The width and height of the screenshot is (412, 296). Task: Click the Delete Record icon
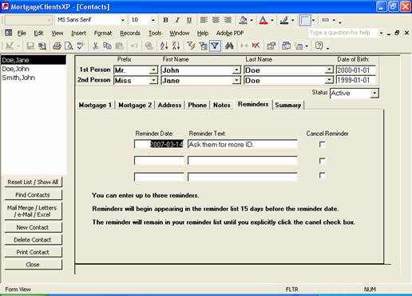[x=256, y=46]
